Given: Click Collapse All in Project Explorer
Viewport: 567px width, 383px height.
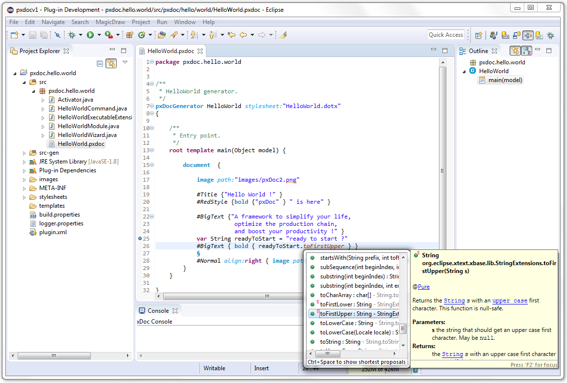Looking at the screenshot, I should (100, 63).
